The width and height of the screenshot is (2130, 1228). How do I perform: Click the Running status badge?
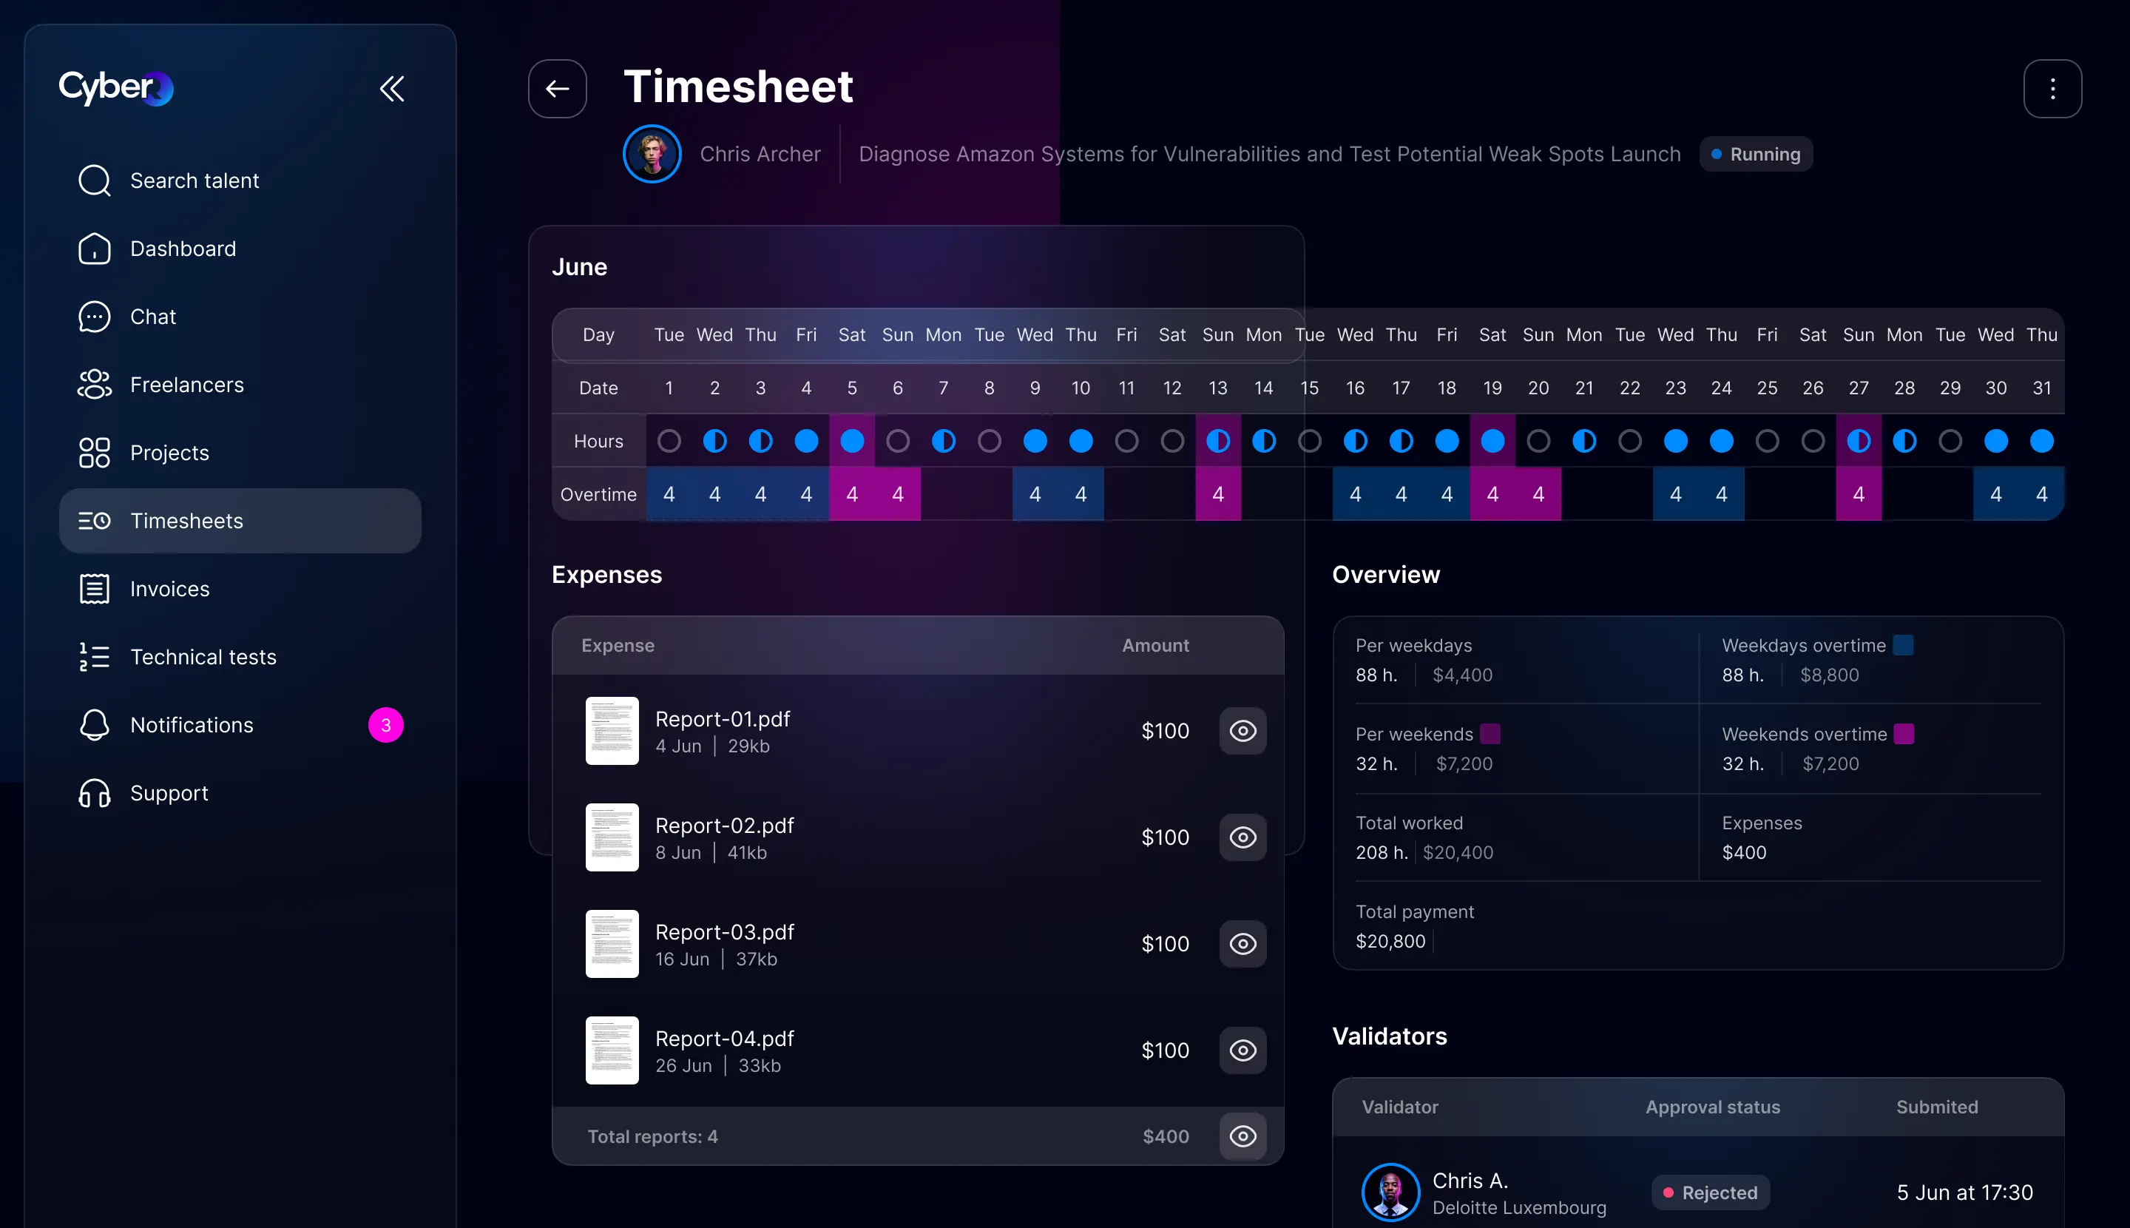1756,155
